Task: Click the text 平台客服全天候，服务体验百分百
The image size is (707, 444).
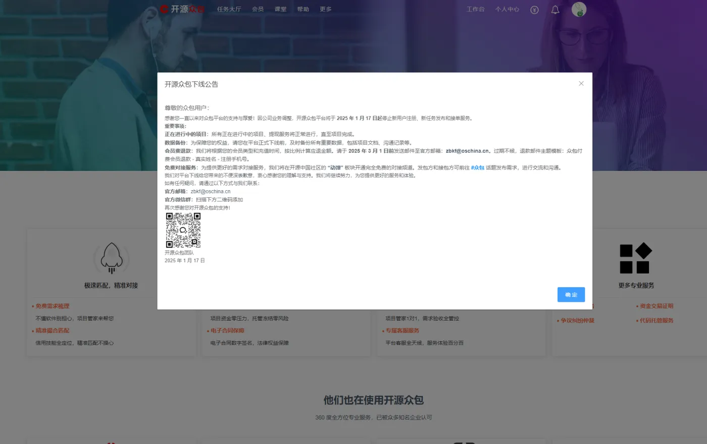Action: pyautogui.click(x=425, y=343)
